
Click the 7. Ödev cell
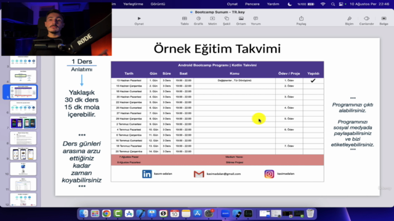click(289, 146)
